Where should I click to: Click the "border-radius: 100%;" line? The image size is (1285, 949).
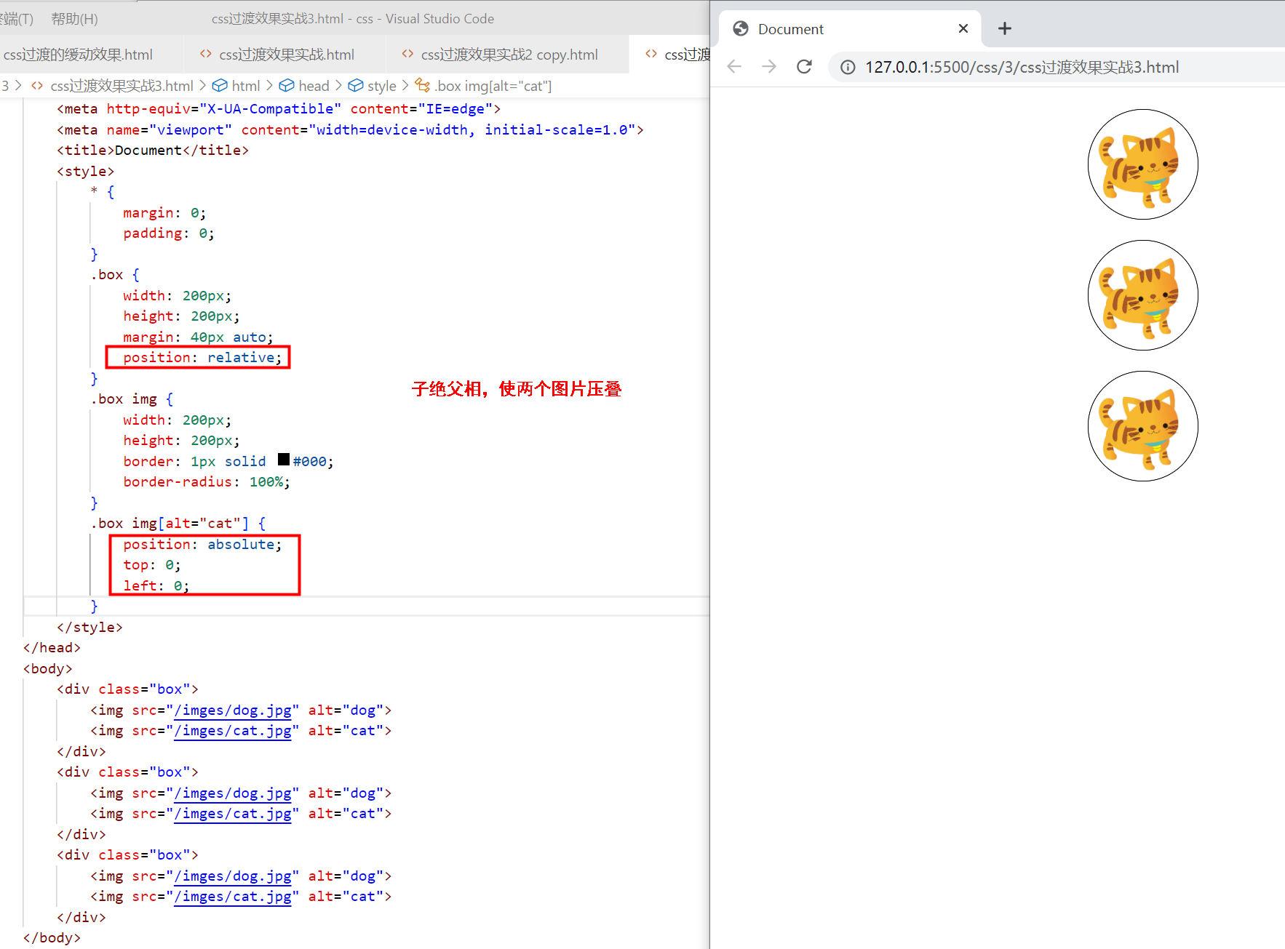coord(207,482)
